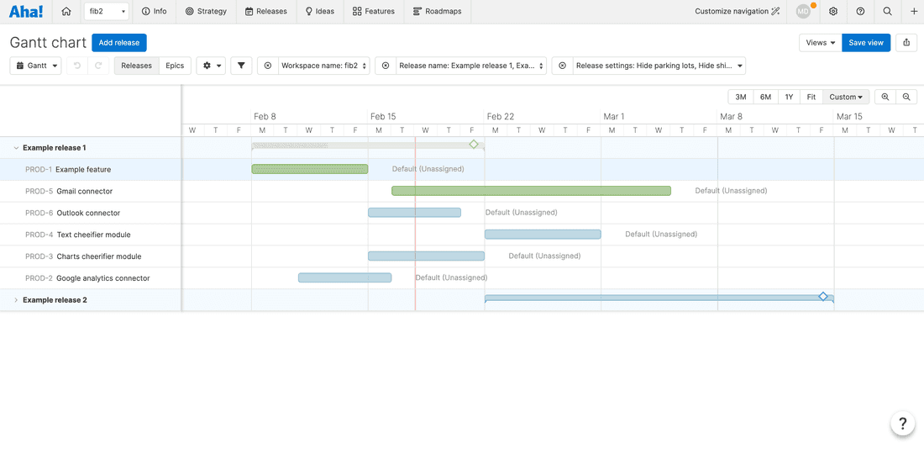Open the Roadmaps menu

pos(438,11)
